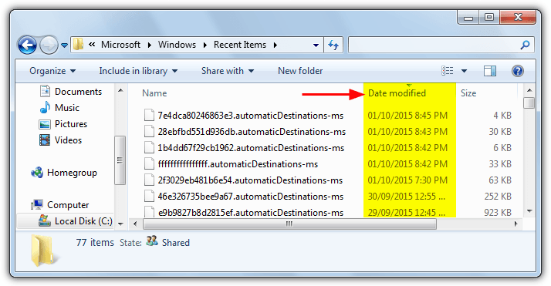Image resolution: width=551 pixels, height=286 pixels.
Task: Click the Pictures library icon
Action: tap(45, 124)
